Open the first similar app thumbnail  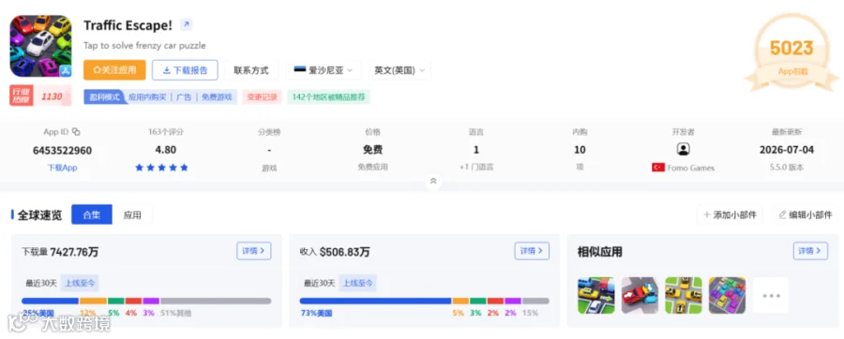pos(595,296)
